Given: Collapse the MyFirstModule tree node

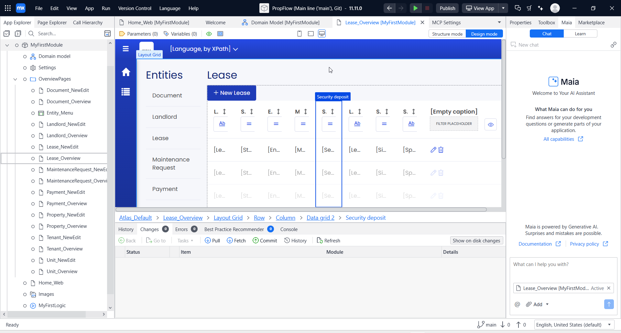Looking at the screenshot, I should coord(7,45).
